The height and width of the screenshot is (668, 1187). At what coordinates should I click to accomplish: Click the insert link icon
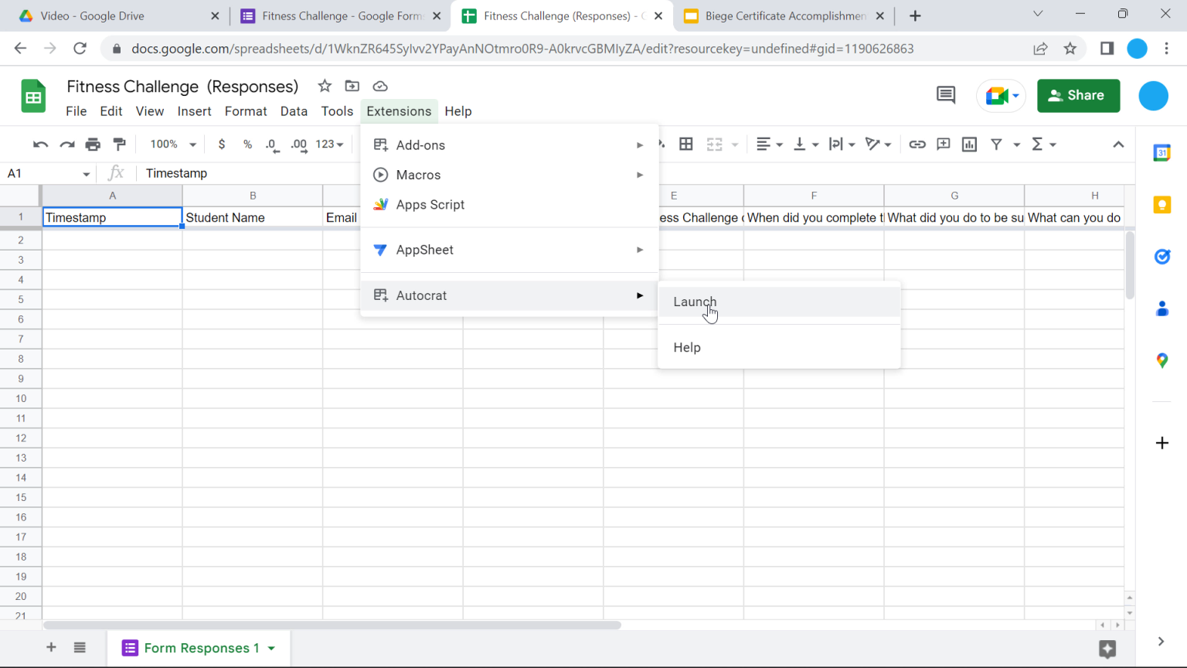coord(917,144)
